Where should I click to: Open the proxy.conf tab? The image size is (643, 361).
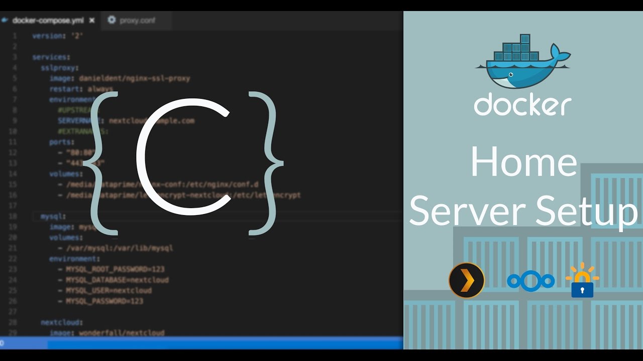pos(137,21)
